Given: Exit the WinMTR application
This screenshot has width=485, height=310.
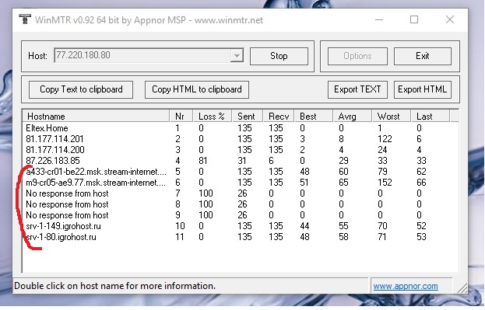Looking at the screenshot, I should point(422,56).
